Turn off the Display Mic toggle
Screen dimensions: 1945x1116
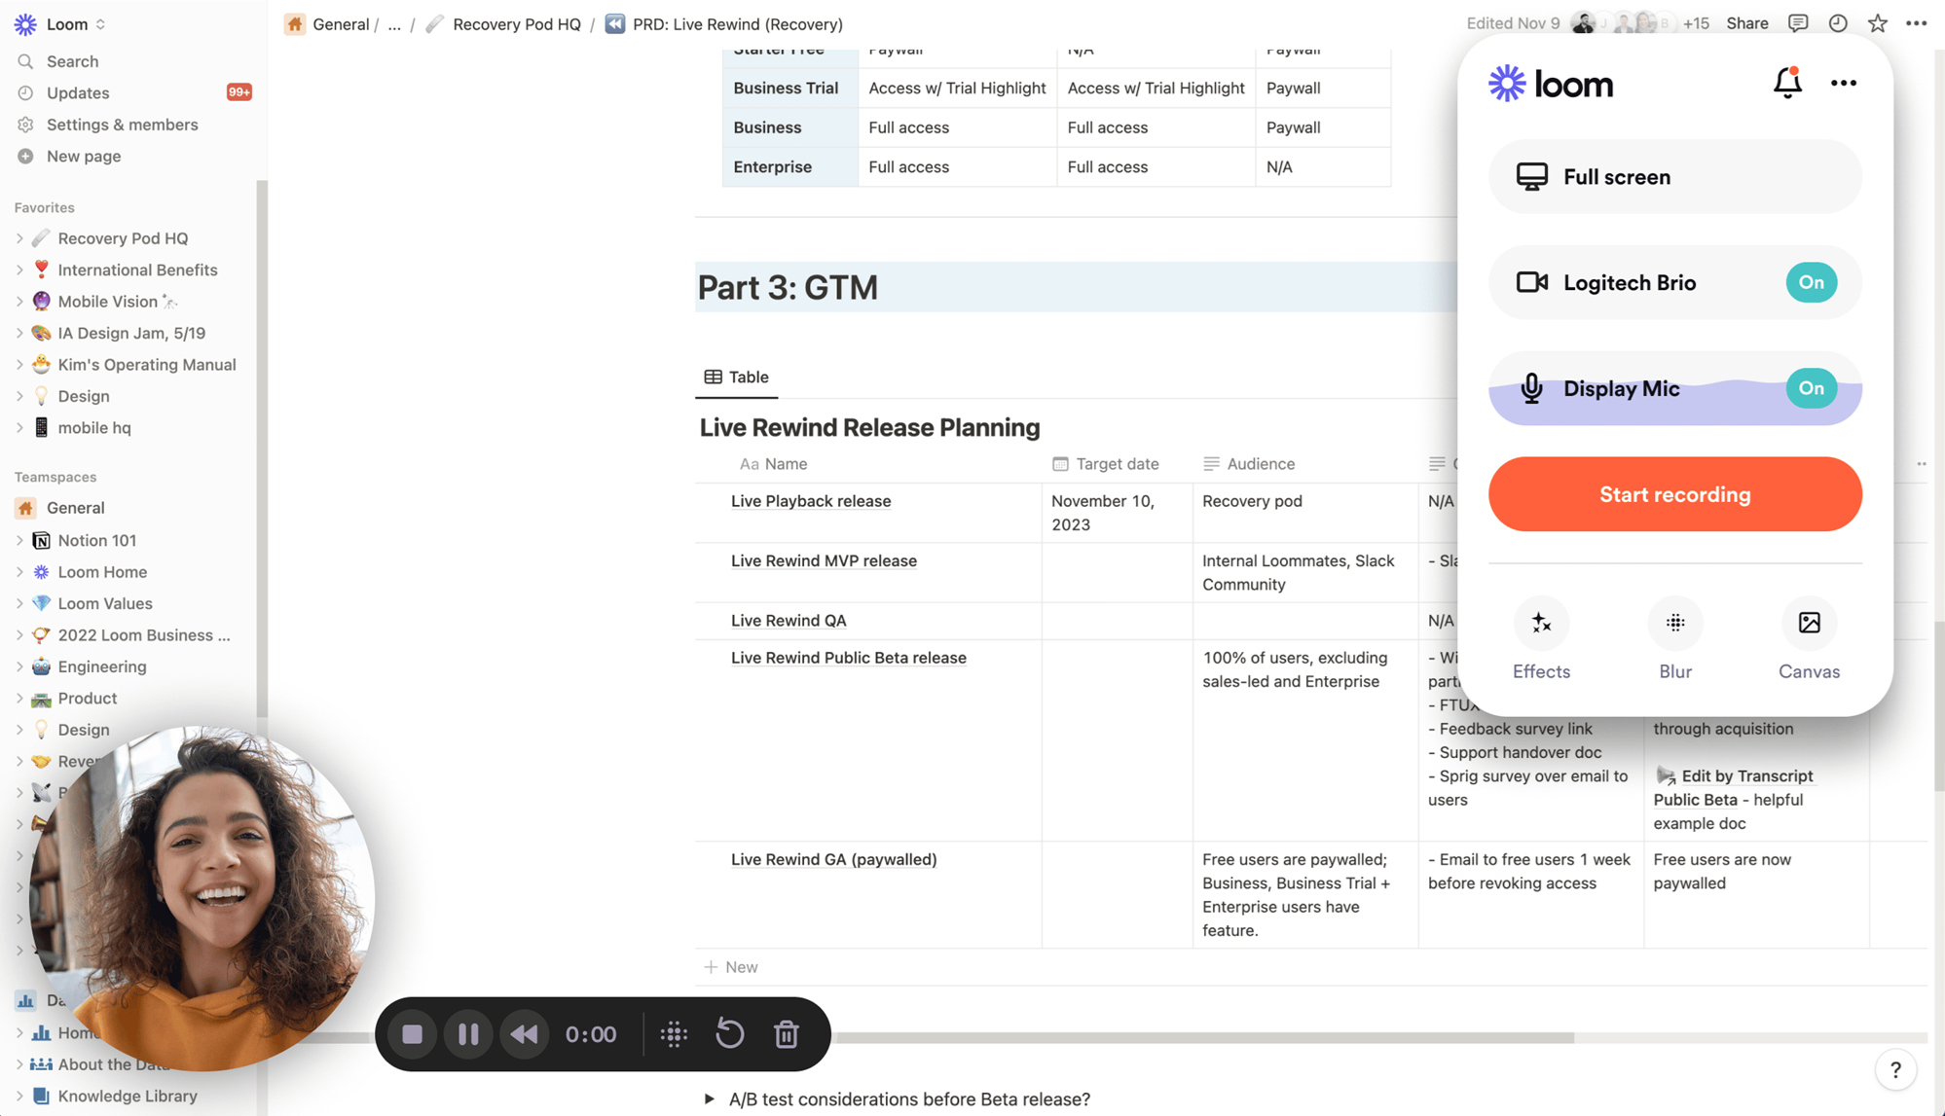click(1811, 388)
